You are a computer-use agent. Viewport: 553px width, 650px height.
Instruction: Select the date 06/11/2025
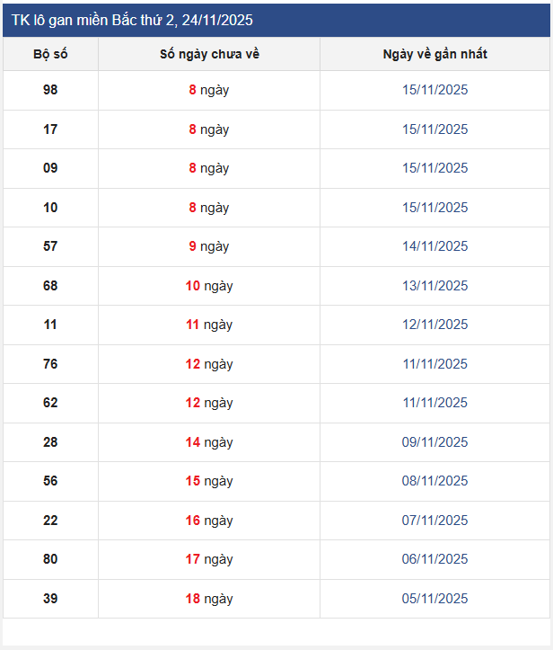click(x=434, y=559)
